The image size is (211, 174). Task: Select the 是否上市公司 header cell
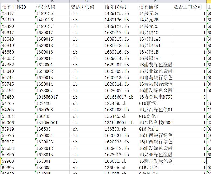pyautogui.click(x=189, y=7)
